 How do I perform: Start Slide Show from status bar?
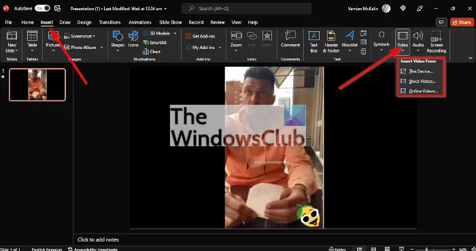coord(401,249)
